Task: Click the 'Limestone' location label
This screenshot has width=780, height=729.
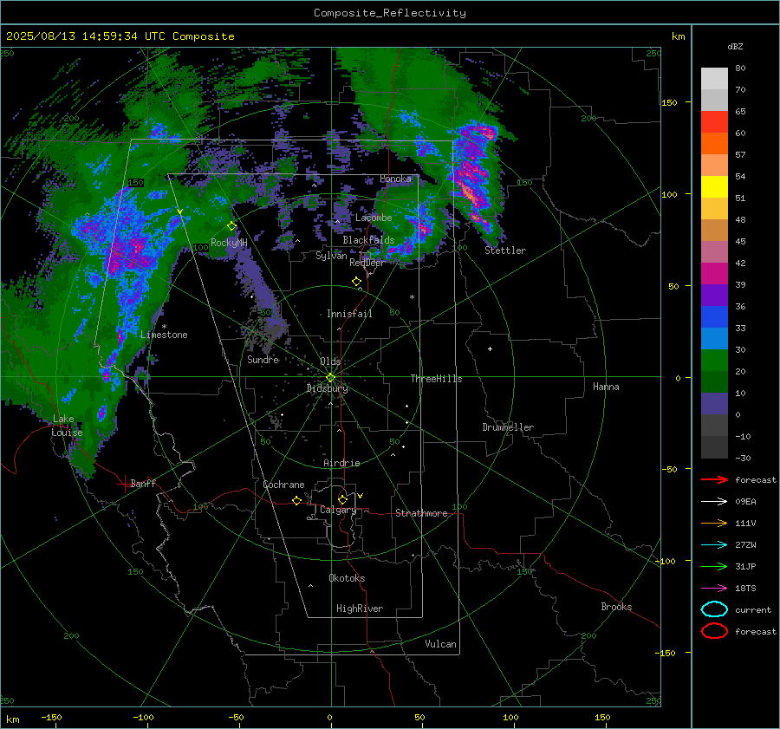Action: point(164,335)
